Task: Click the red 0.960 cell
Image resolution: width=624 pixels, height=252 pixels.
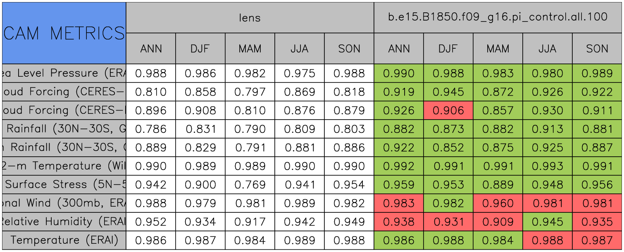Action: point(498,203)
